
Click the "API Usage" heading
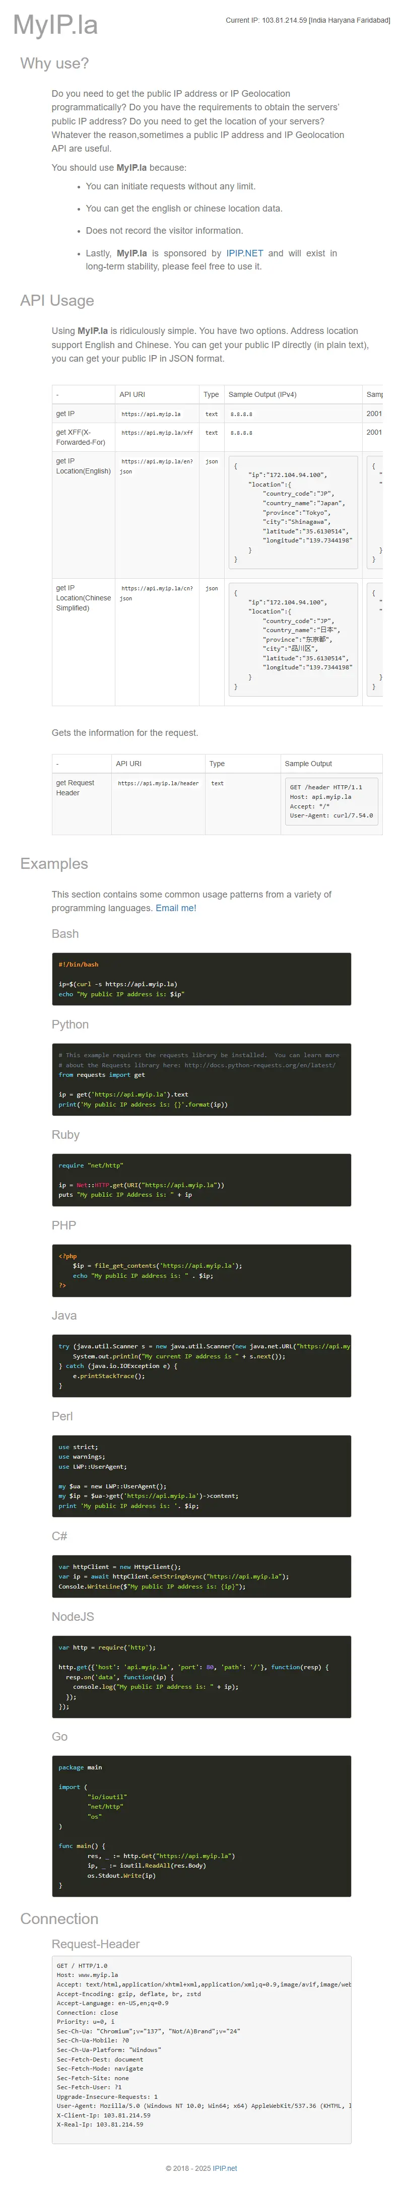tap(57, 301)
